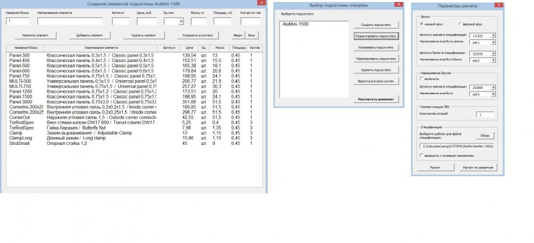Move the element down with Вниз button
534x243 pixels.
click(252, 35)
